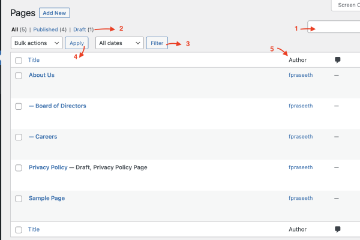Click the Apply button

coord(77,43)
